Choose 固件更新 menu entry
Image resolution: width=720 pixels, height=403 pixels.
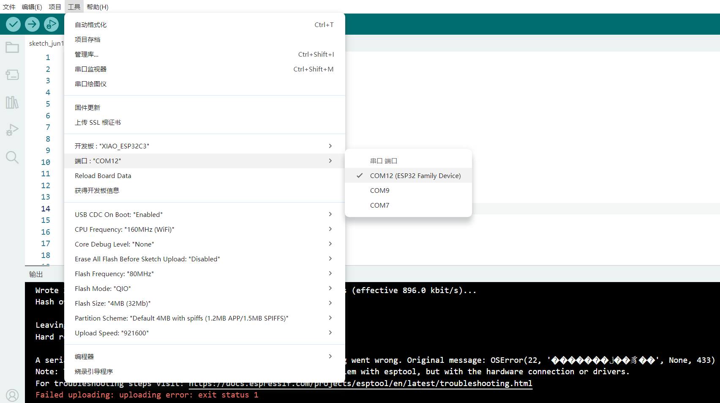click(205, 107)
